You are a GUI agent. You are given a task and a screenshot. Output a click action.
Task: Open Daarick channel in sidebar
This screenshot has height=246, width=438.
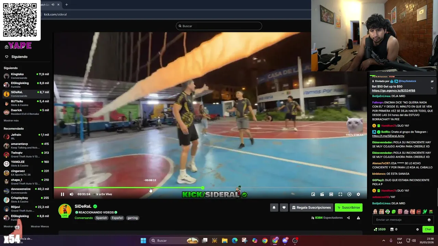26,112
